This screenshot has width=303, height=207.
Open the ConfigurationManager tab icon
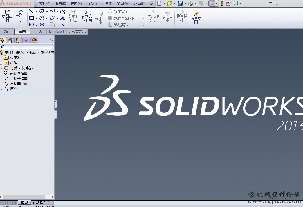(18, 40)
